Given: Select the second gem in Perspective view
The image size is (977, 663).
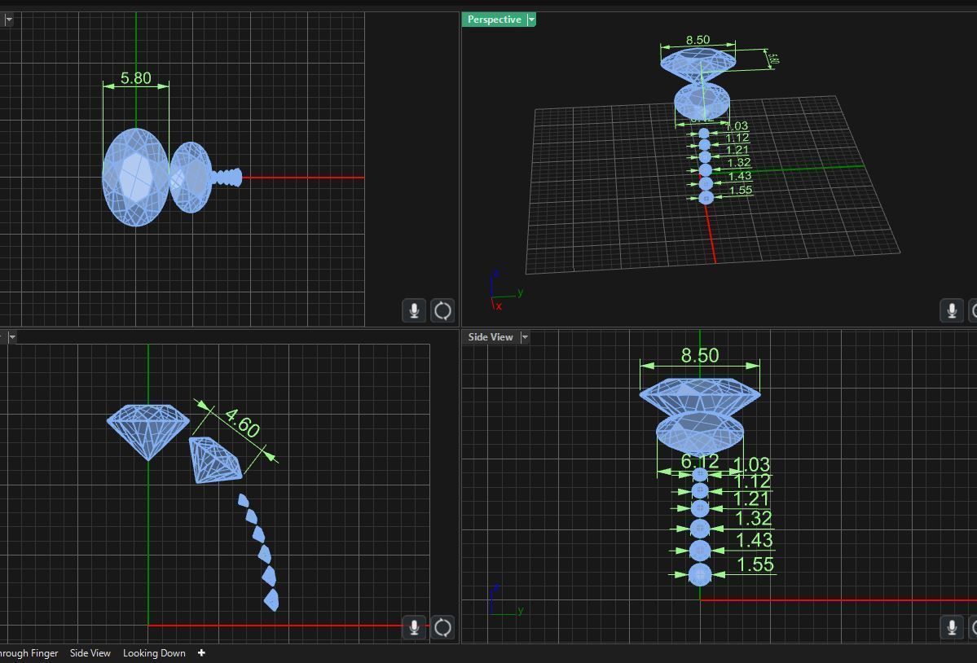Looking at the screenshot, I should (x=702, y=102).
